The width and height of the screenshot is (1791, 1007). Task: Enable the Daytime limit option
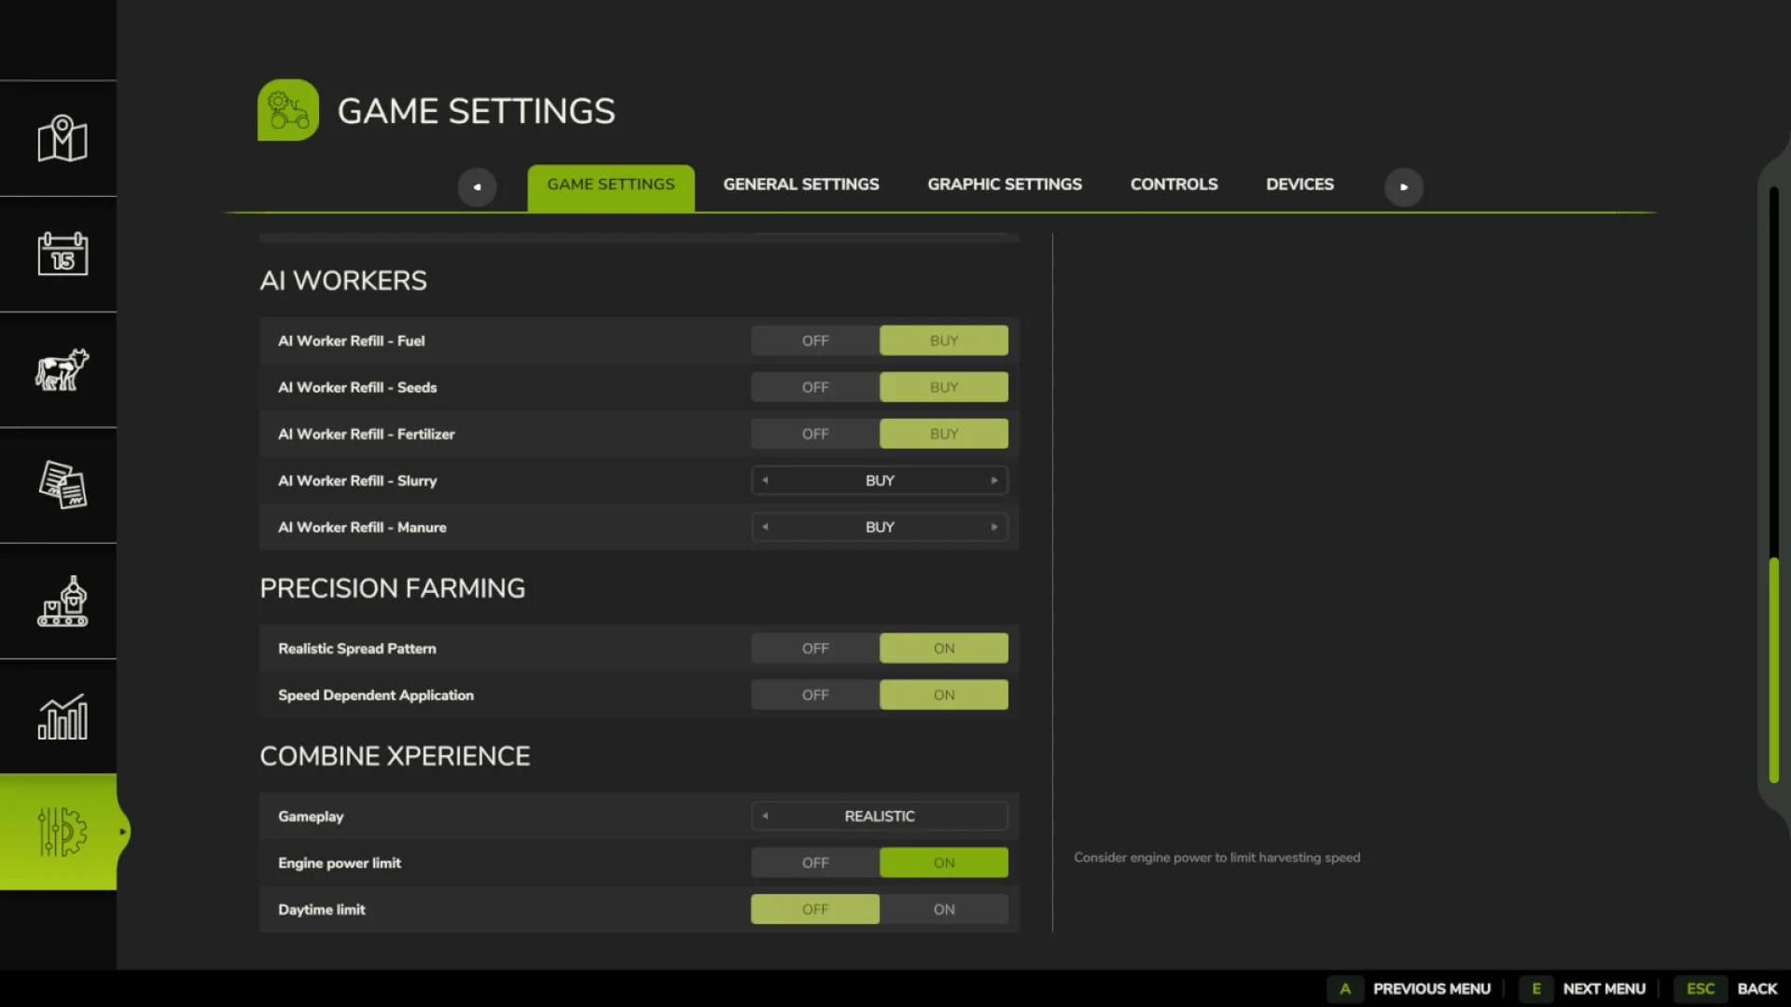[x=943, y=909]
